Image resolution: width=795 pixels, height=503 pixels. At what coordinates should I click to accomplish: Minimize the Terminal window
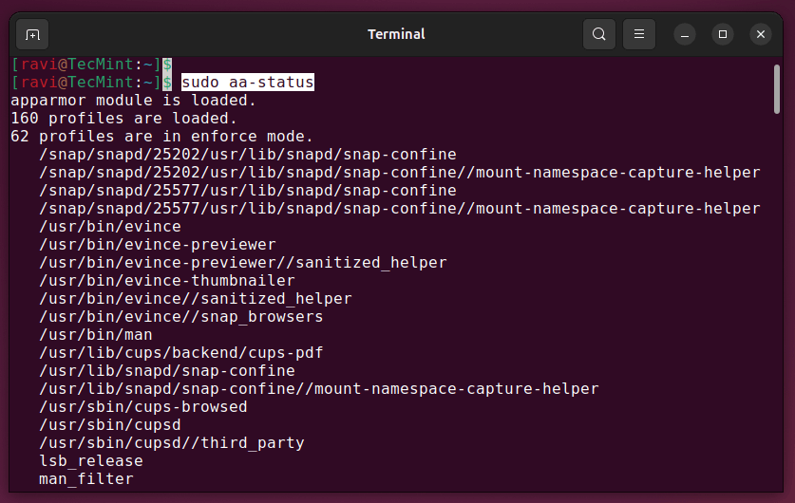[686, 35]
